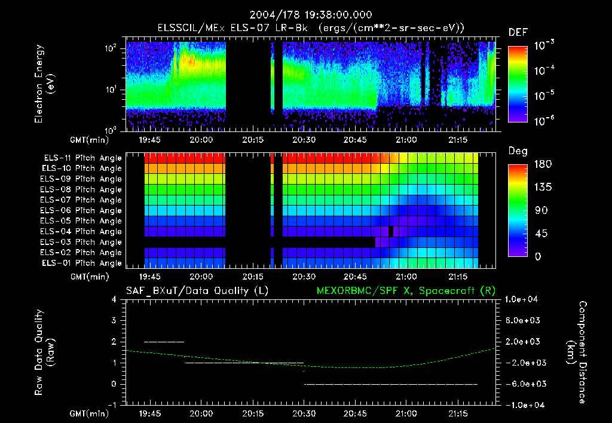Click the 1.0e+04 right axis value

pyautogui.click(x=521, y=299)
